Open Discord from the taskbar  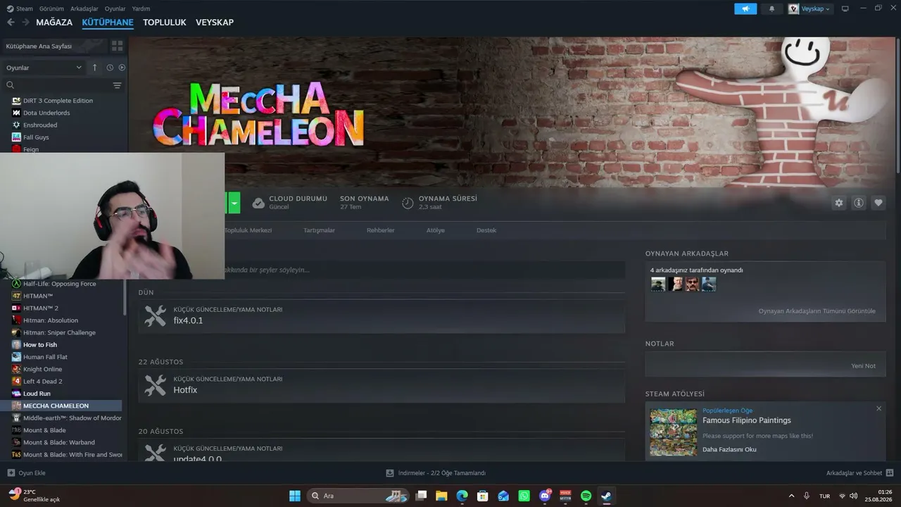pos(545,496)
